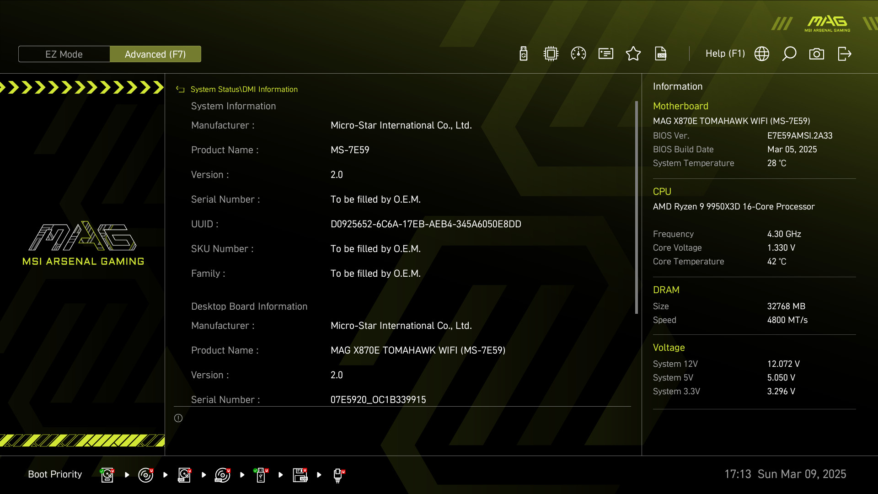Viewport: 878px width, 494px height.
Task: Open the CPU chip specifications icon
Action: tap(551, 54)
